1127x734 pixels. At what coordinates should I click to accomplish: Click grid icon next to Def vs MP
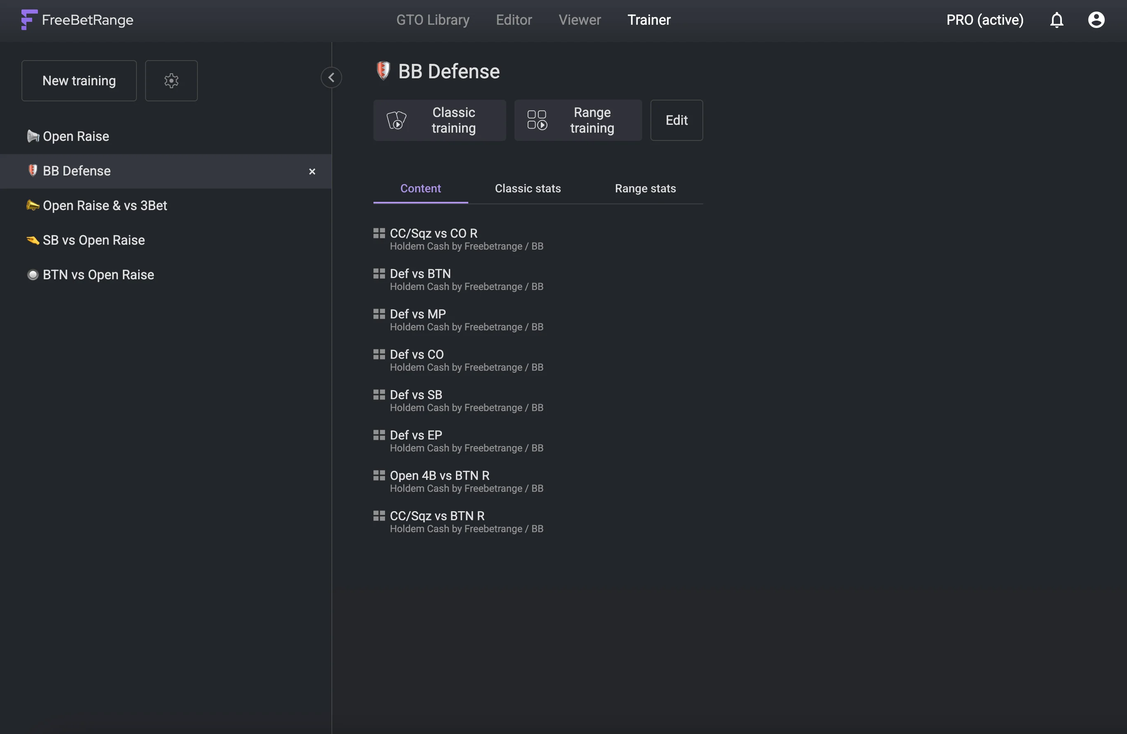tap(379, 313)
